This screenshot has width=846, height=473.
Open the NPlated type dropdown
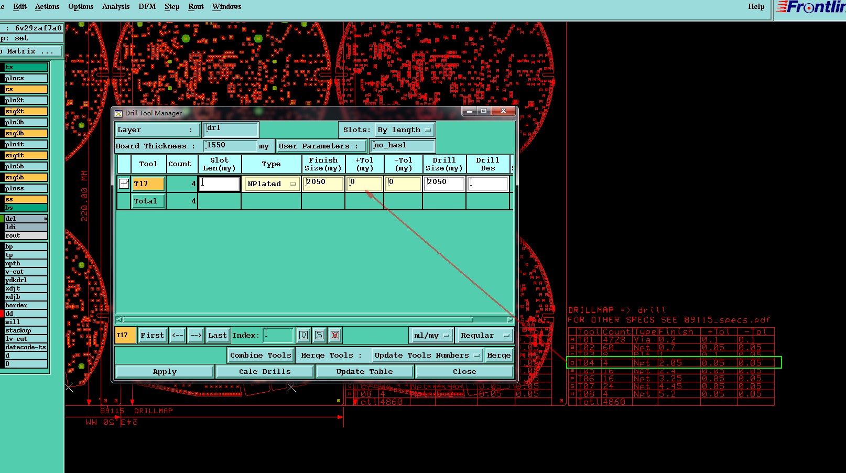[272, 184]
